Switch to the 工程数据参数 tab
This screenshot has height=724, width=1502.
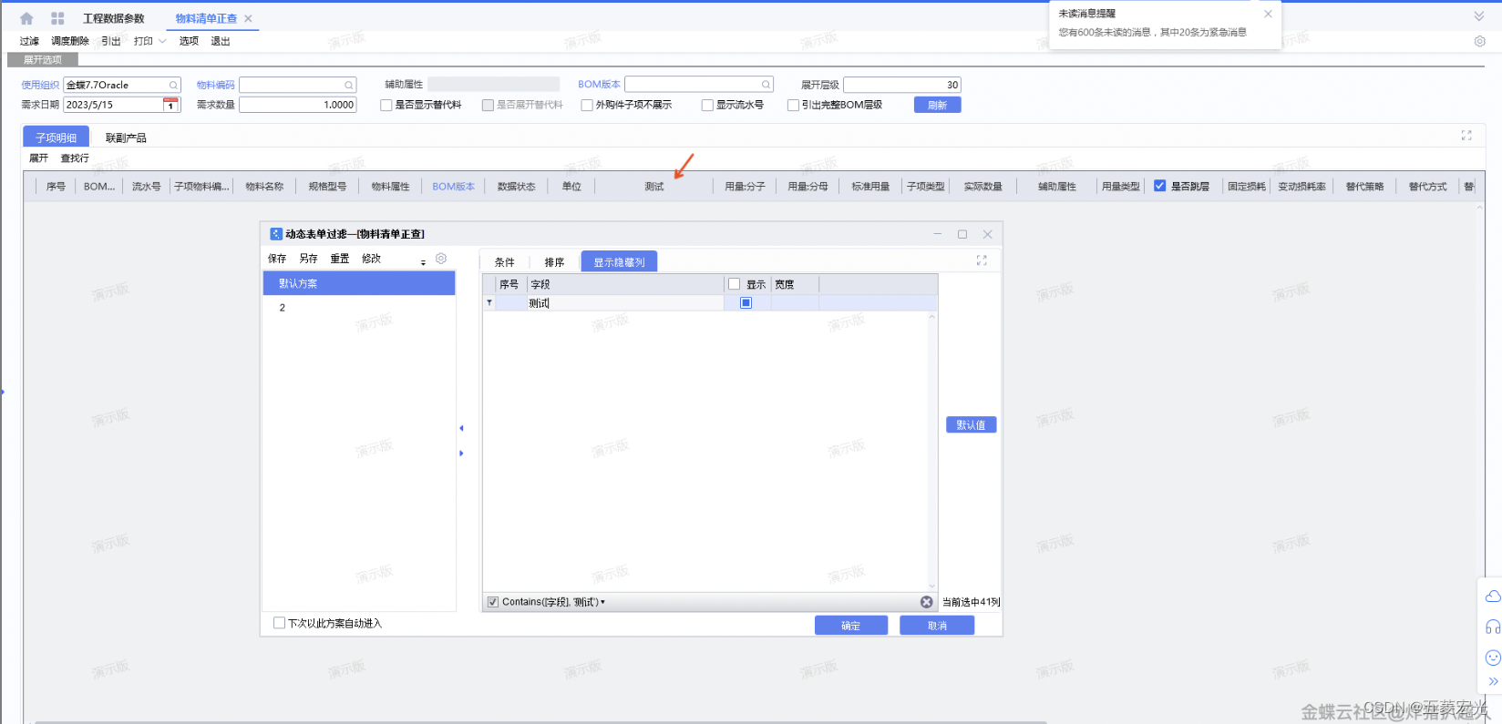coord(114,18)
